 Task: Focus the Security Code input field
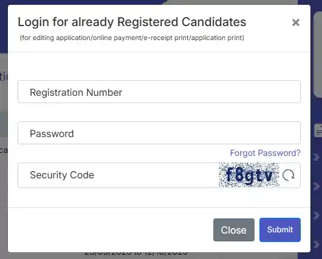[118, 175]
